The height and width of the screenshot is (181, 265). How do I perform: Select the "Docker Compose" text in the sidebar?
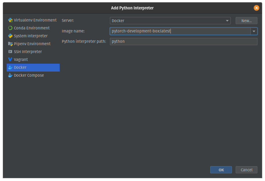pyautogui.click(x=29, y=75)
